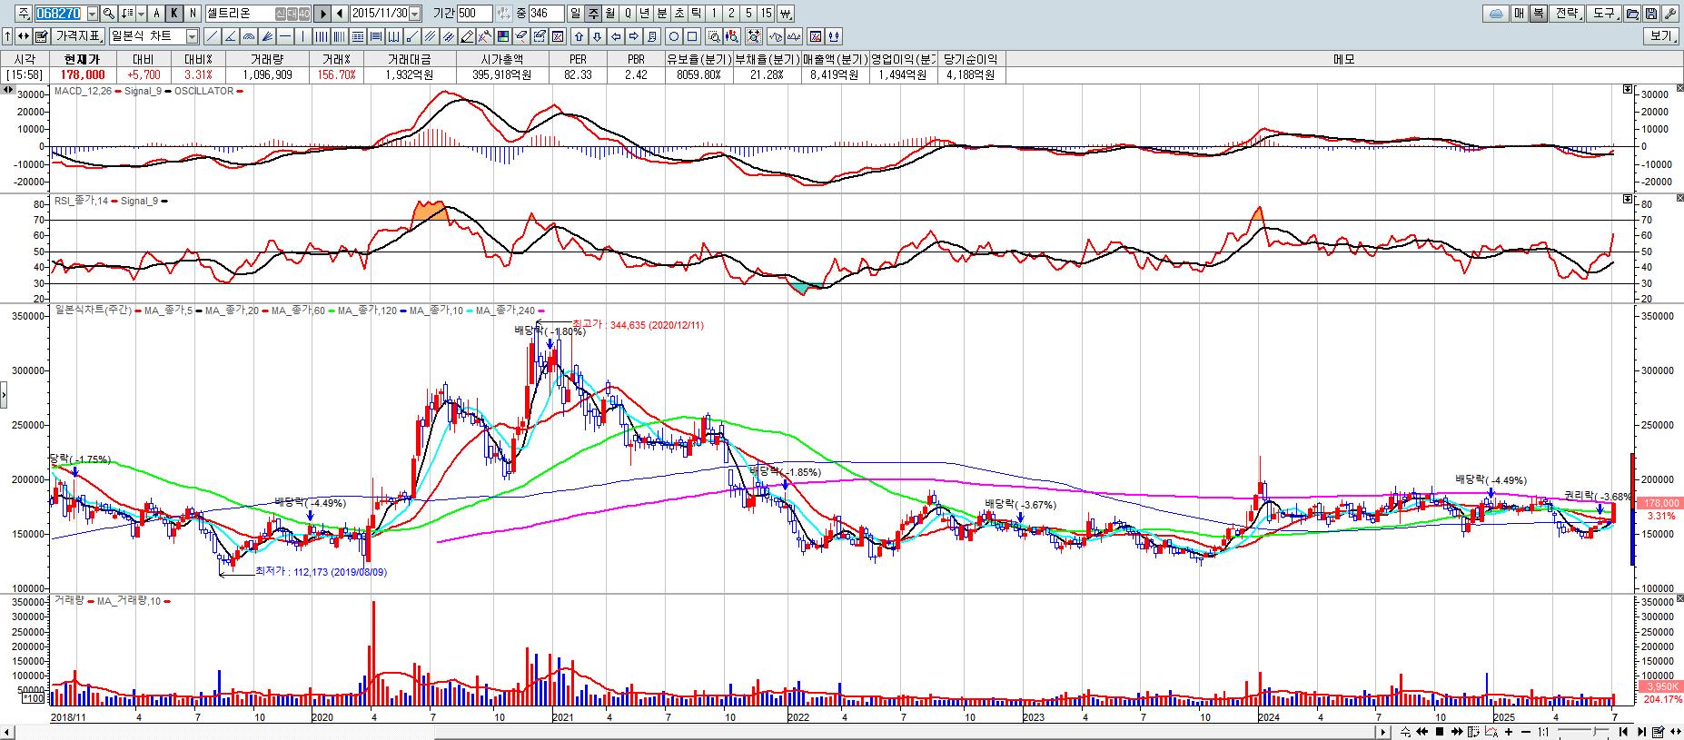Expand the 가격지표 indicator menu
This screenshot has height=740, width=1684.
click(78, 36)
